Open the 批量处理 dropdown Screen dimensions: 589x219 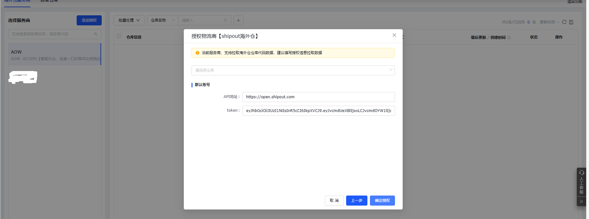coord(129,20)
